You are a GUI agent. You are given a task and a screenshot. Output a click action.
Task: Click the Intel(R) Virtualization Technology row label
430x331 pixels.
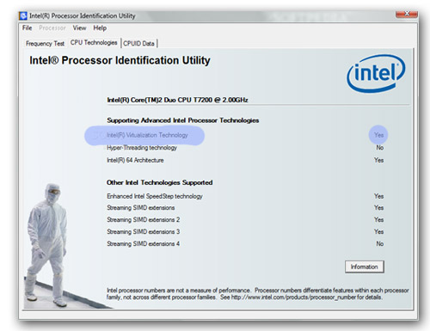(147, 135)
